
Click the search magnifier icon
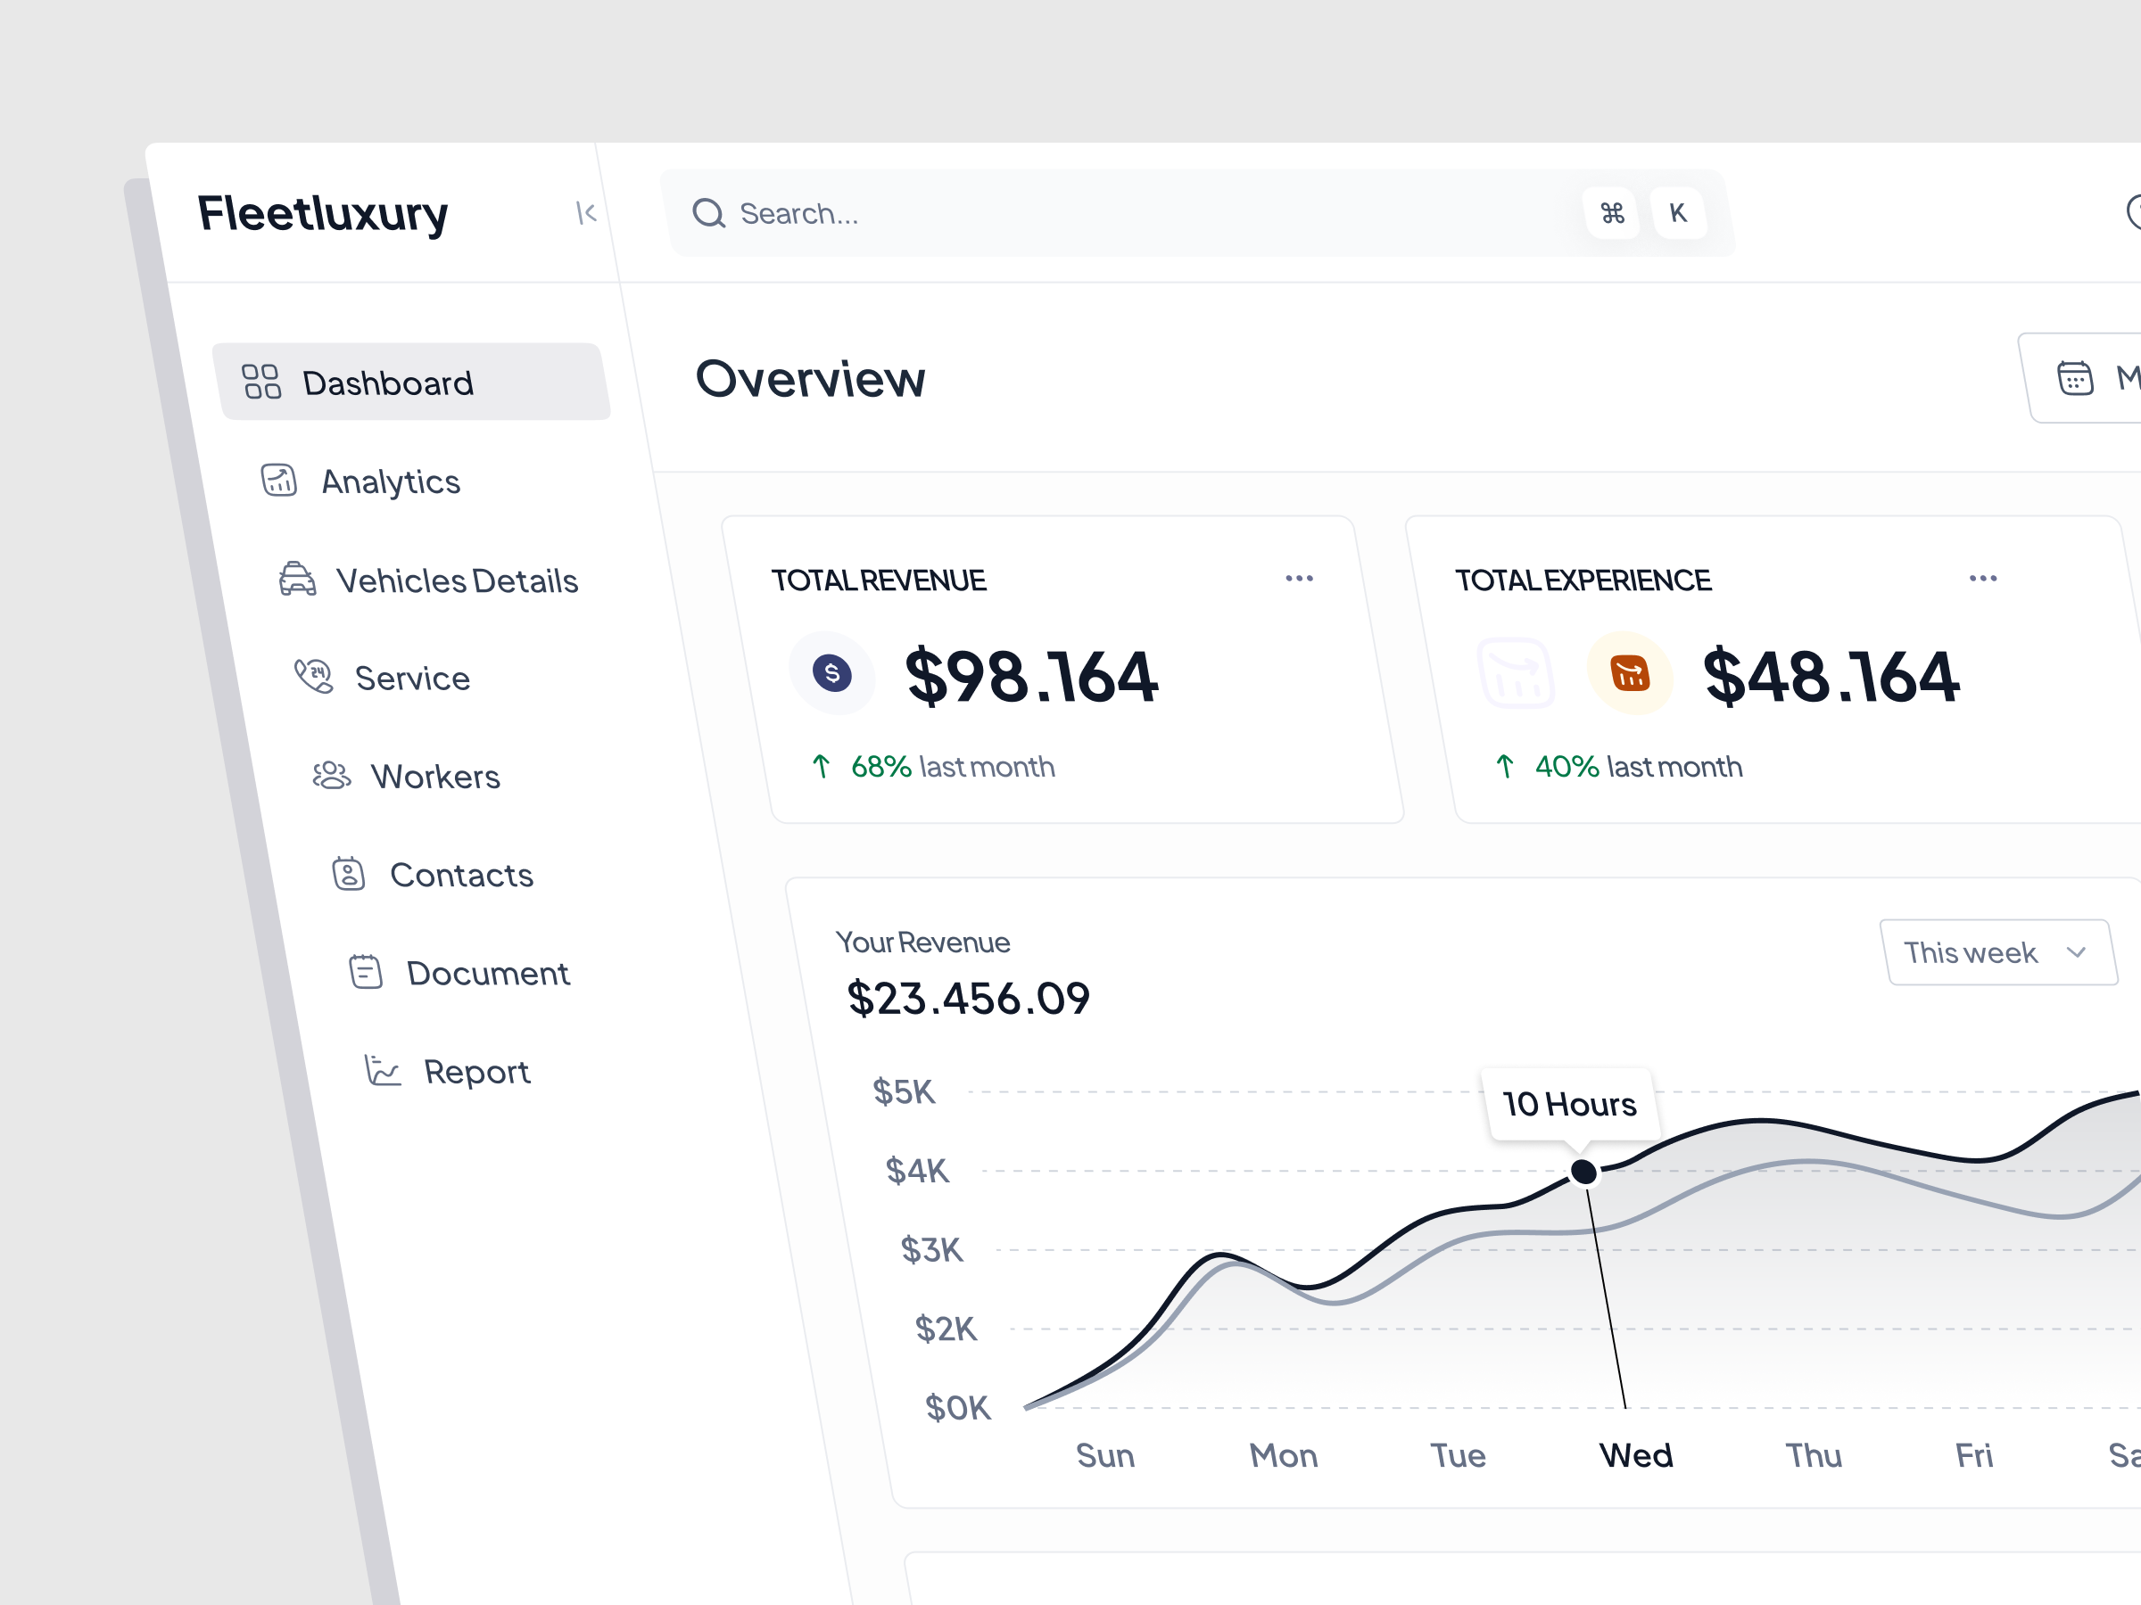point(708,213)
